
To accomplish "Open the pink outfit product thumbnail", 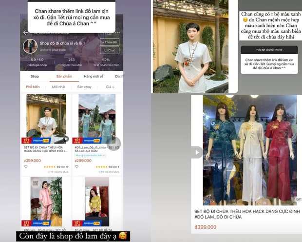I will pyautogui.click(x=46, y=198).
